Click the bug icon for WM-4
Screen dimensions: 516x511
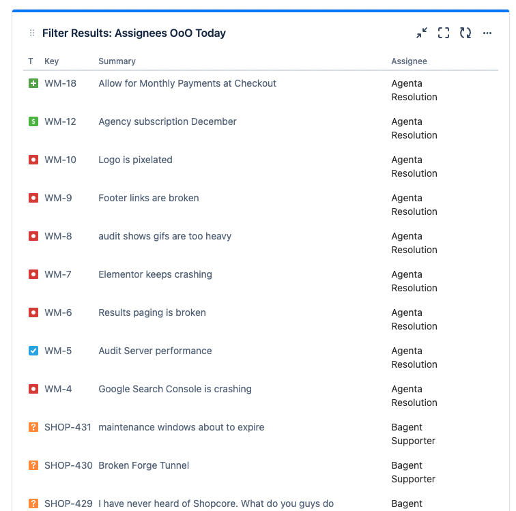point(33,389)
